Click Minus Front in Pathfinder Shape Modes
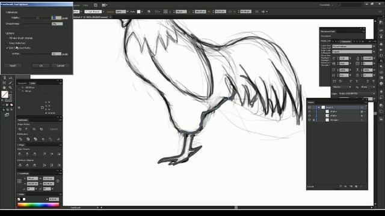This screenshot has height=216, width=385. pyautogui.click(x=27, y=129)
